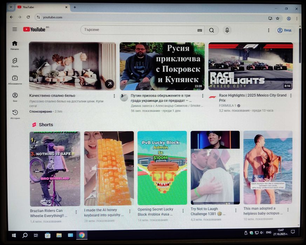Play the Русия приключва с Покровск thumbnail

(162, 66)
